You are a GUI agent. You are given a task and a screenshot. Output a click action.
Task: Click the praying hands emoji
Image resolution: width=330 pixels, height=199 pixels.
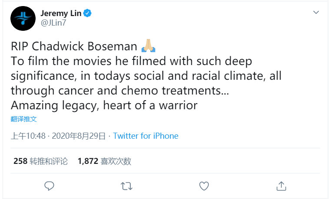coord(148,46)
